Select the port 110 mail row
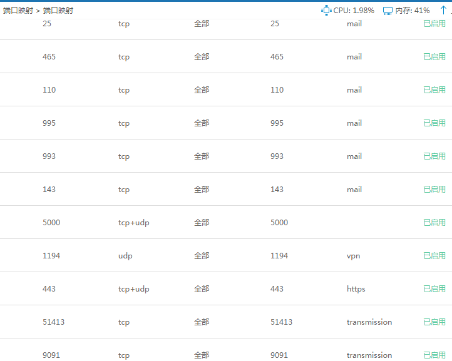The width and height of the screenshot is (452, 361). pyautogui.click(x=225, y=90)
